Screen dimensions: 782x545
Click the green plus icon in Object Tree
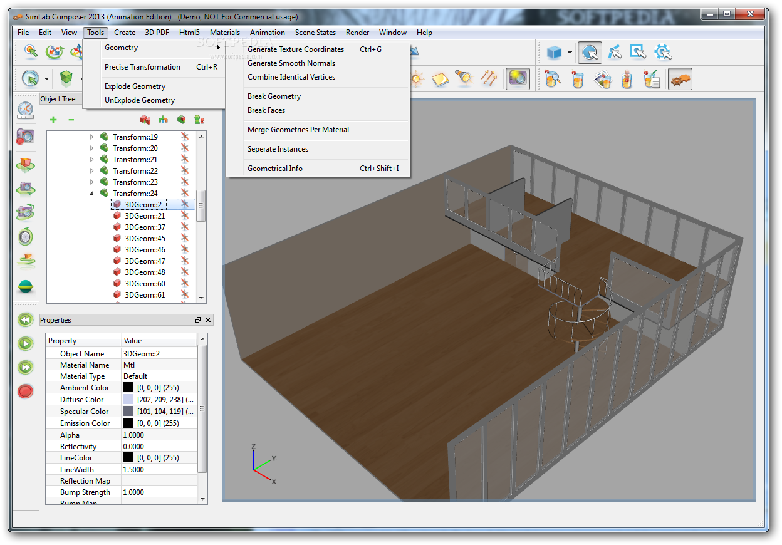tap(53, 120)
